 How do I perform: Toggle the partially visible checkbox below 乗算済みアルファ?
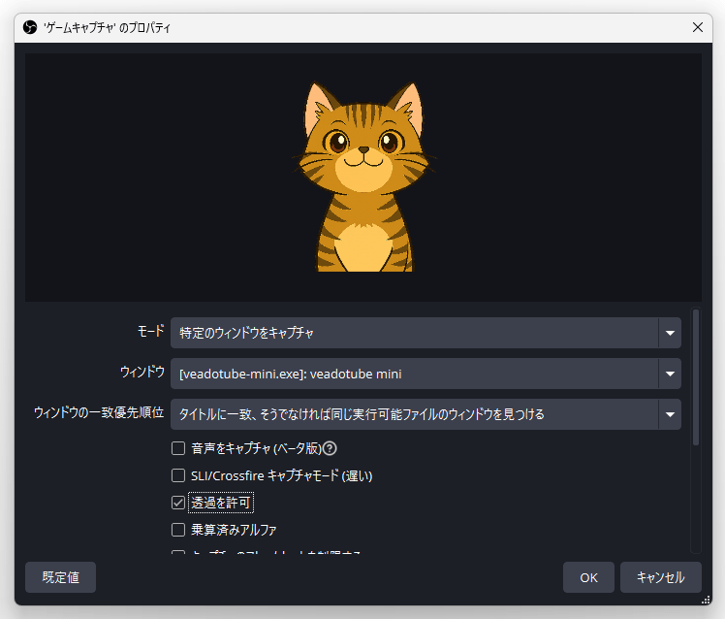click(x=177, y=555)
